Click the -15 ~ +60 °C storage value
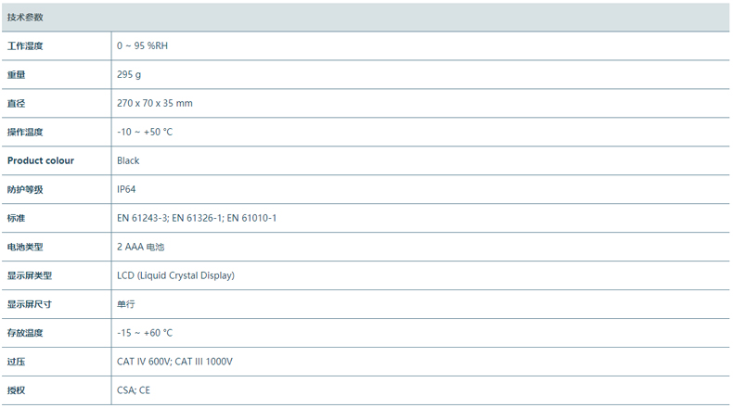Image resolution: width=733 pixels, height=408 pixels. 145,333
